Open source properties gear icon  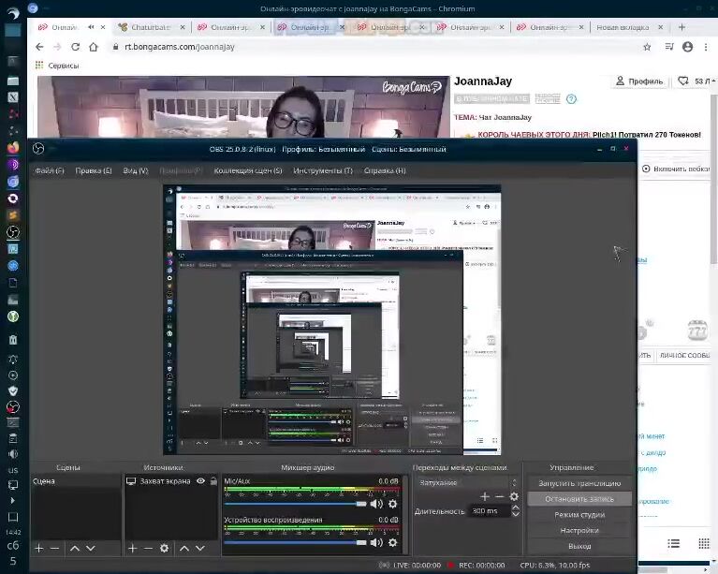165,548
